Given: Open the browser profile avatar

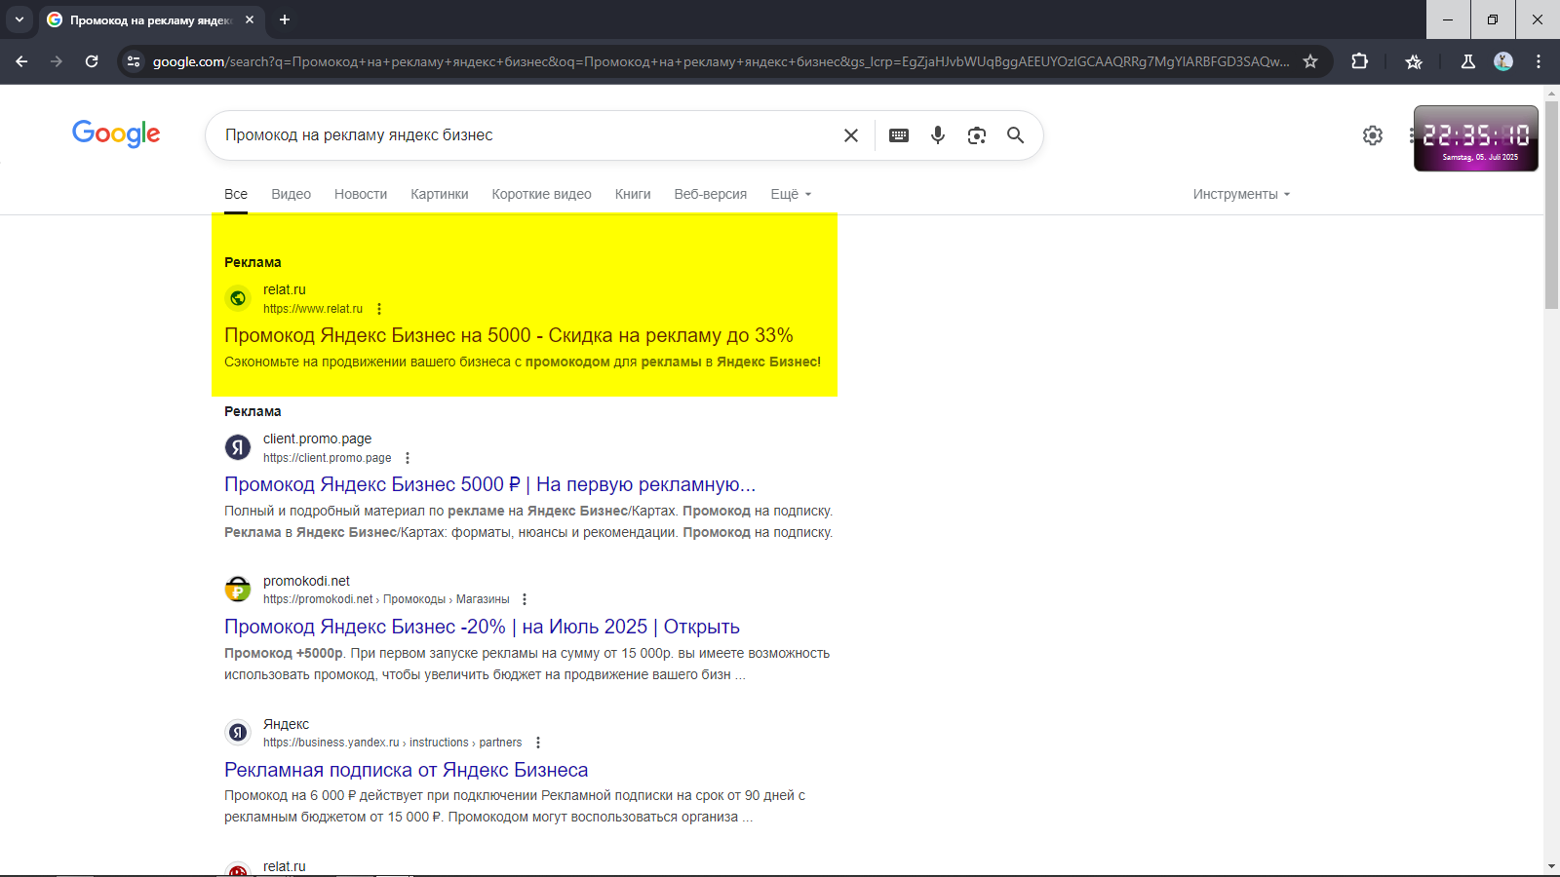Looking at the screenshot, I should [x=1503, y=61].
